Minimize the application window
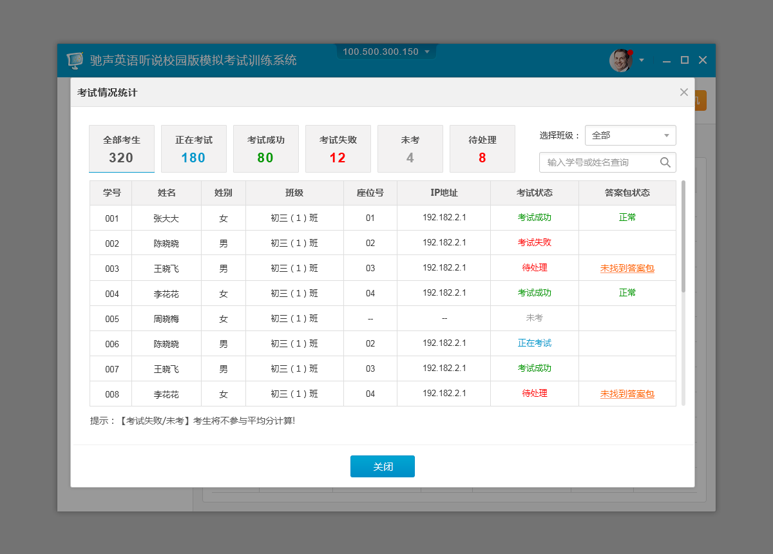Image resolution: width=773 pixels, height=554 pixels. point(667,61)
